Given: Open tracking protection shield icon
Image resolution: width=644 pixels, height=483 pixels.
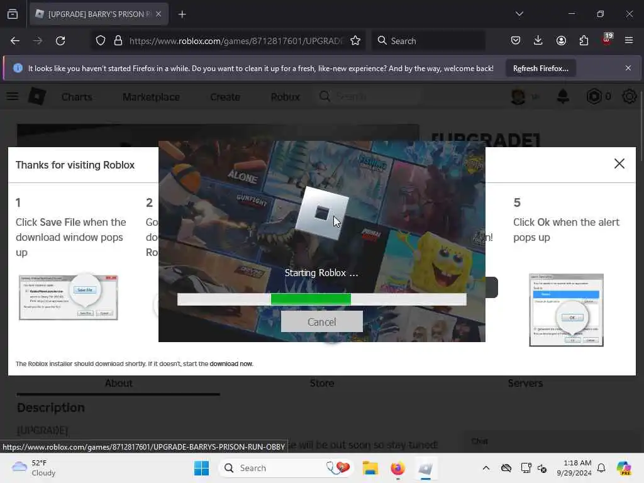Looking at the screenshot, I should (101, 41).
